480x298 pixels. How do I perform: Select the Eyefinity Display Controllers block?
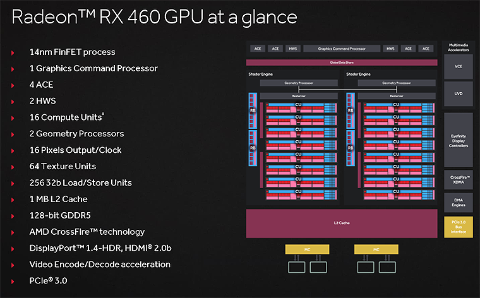(459, 141)
